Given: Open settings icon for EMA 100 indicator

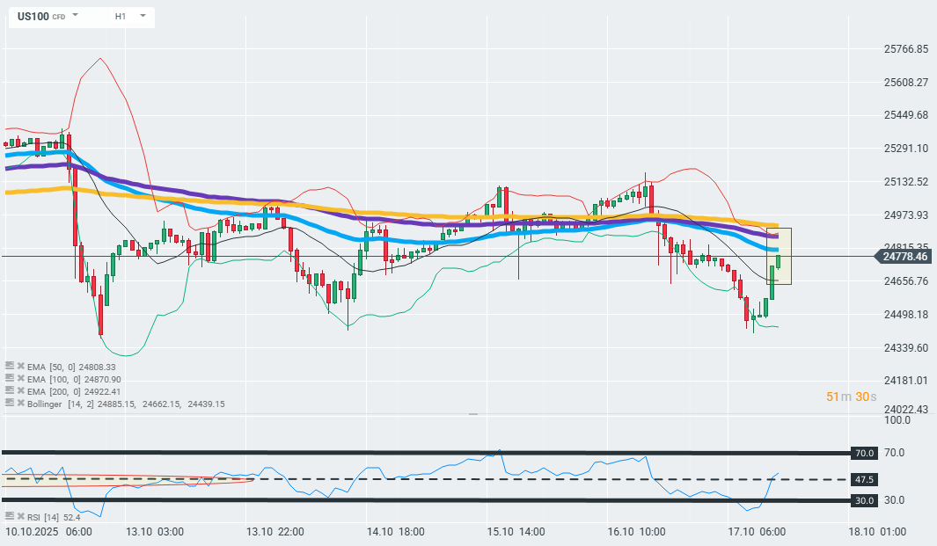Looking at the screenshot, I should (10, 378).
